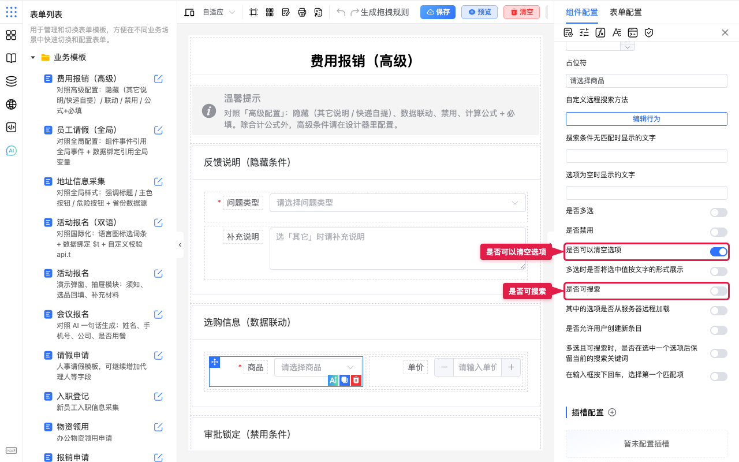Click the undo arrow in the toolbar
Screen dimensions: 739x462
tap(341, 12)
